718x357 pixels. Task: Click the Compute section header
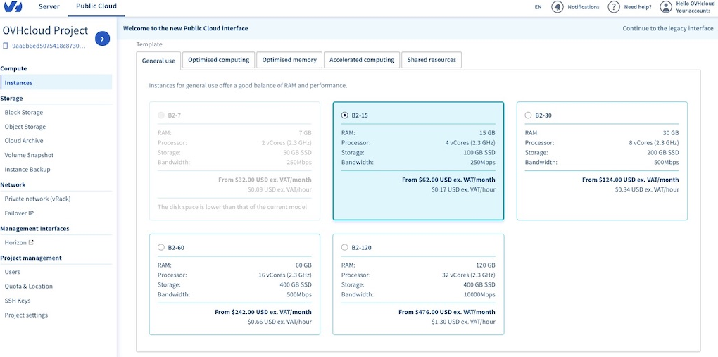(x=14, y=68)
